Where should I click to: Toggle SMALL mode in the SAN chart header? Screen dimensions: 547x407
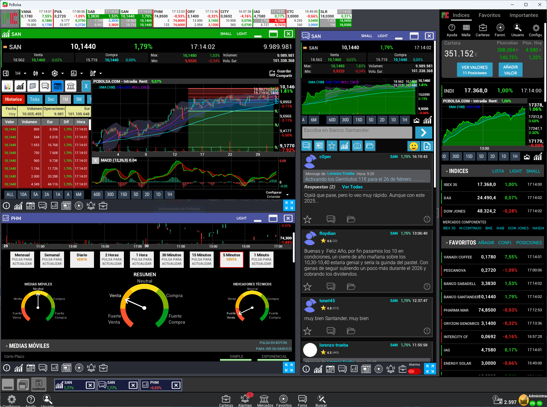(226, 34)
